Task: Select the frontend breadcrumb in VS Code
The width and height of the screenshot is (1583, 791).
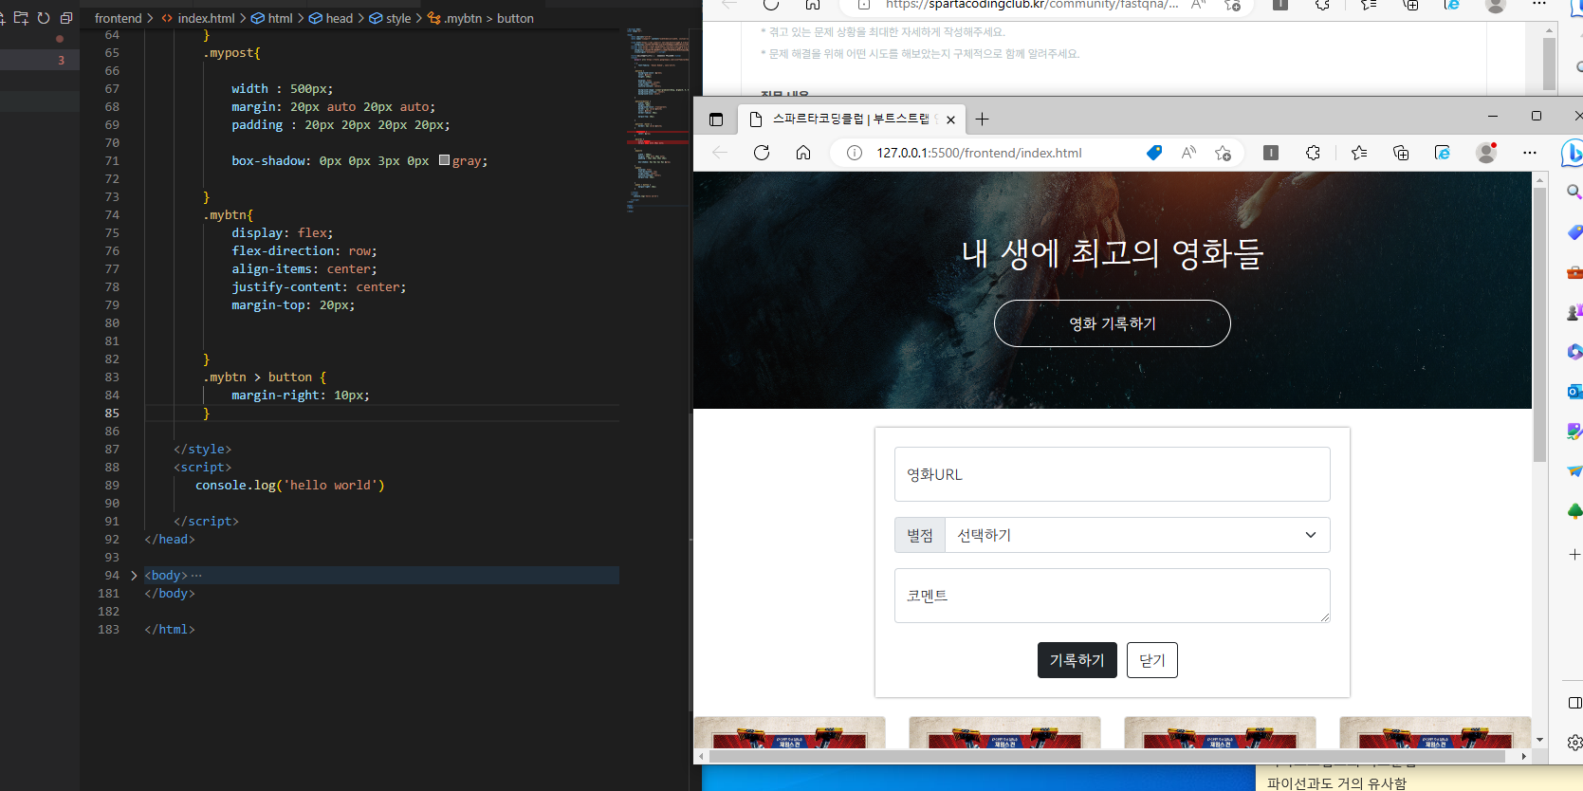Action: [118, 18]
